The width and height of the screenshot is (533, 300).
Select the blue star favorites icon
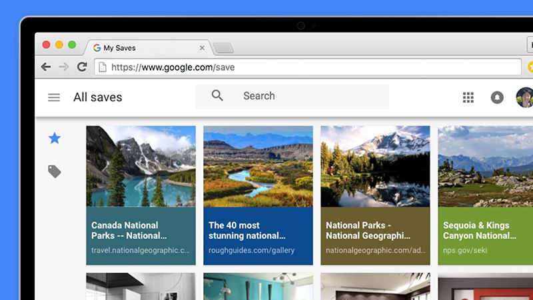pos(55,139)
